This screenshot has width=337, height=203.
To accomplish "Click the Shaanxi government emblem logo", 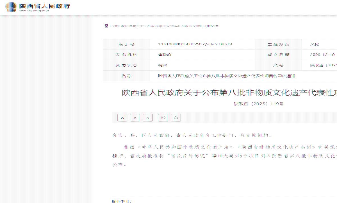I will click(11, 7).
